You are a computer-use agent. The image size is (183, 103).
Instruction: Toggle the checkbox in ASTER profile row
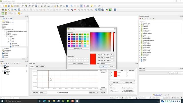click(x=112, y=73)
